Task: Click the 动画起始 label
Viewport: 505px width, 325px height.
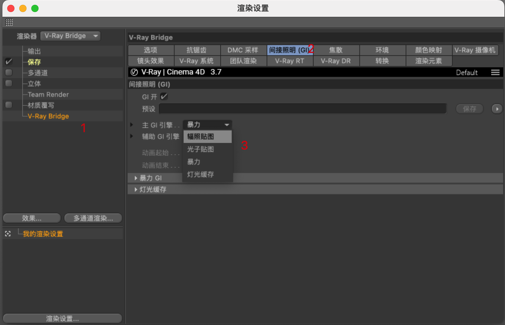Action: tap(155, 153)
